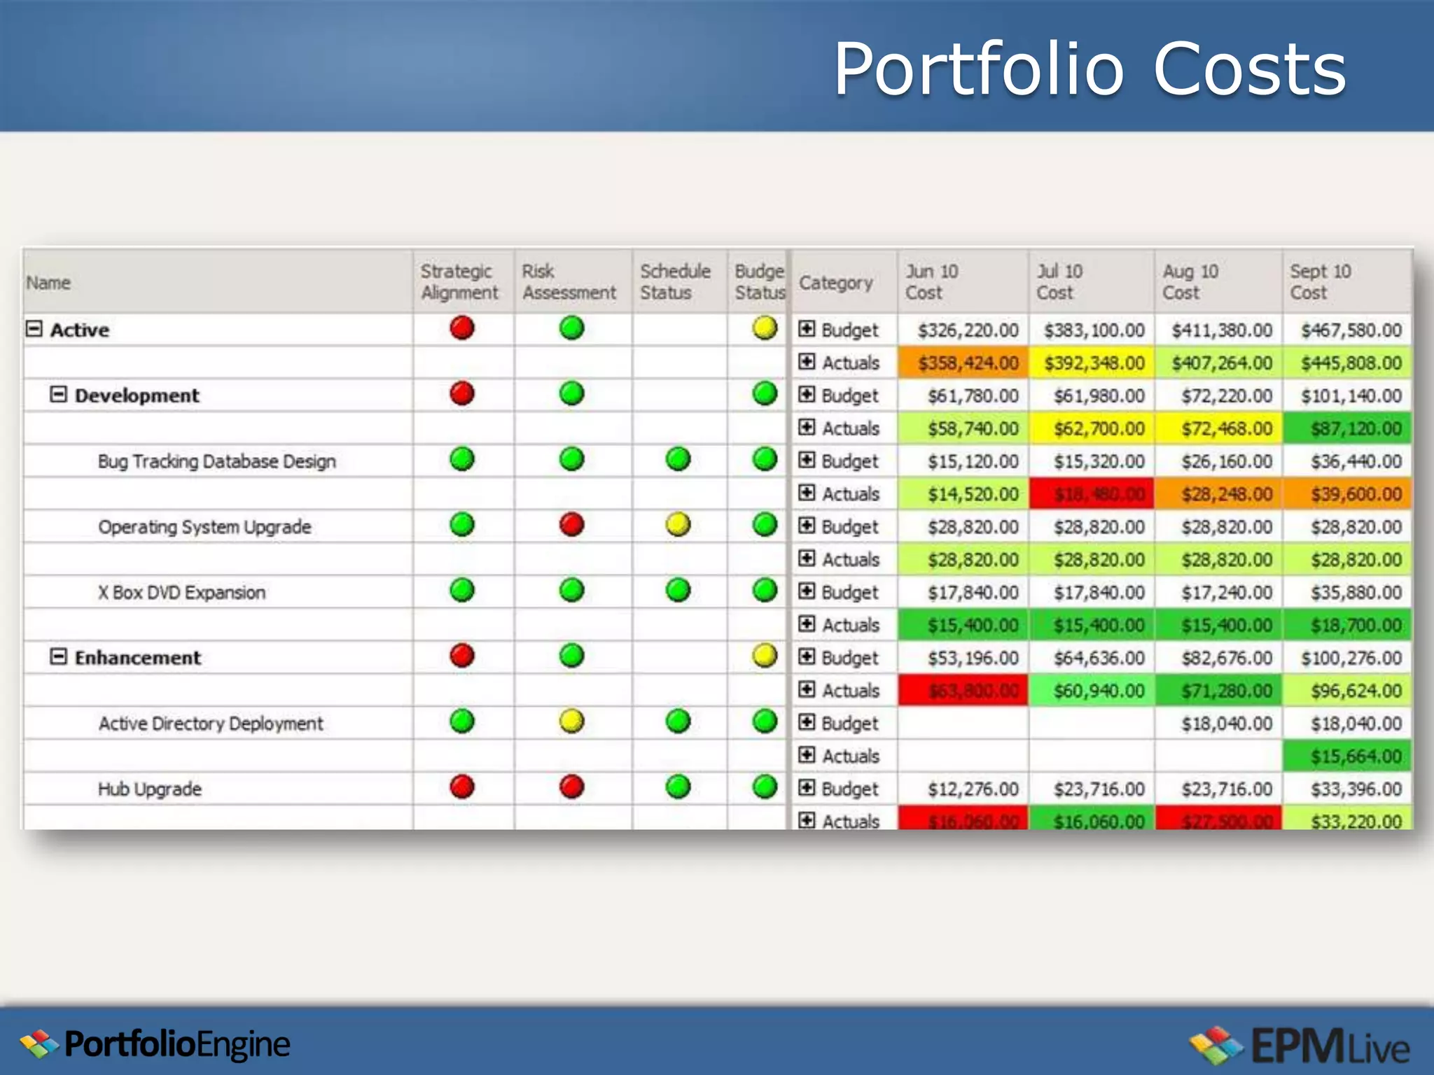Screen dimensions: 1434x1075
Task: Sort by Strategic Alignment column header
Action: point(464,282)
